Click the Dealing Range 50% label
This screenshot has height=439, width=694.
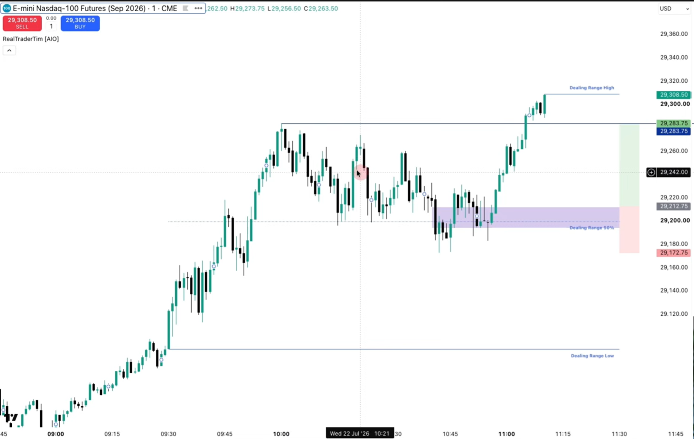592,228
